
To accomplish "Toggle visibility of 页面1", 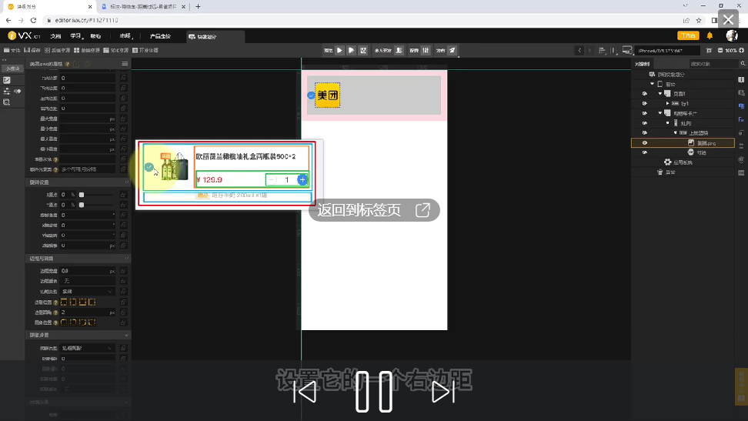I will click(x=644, y=94).
